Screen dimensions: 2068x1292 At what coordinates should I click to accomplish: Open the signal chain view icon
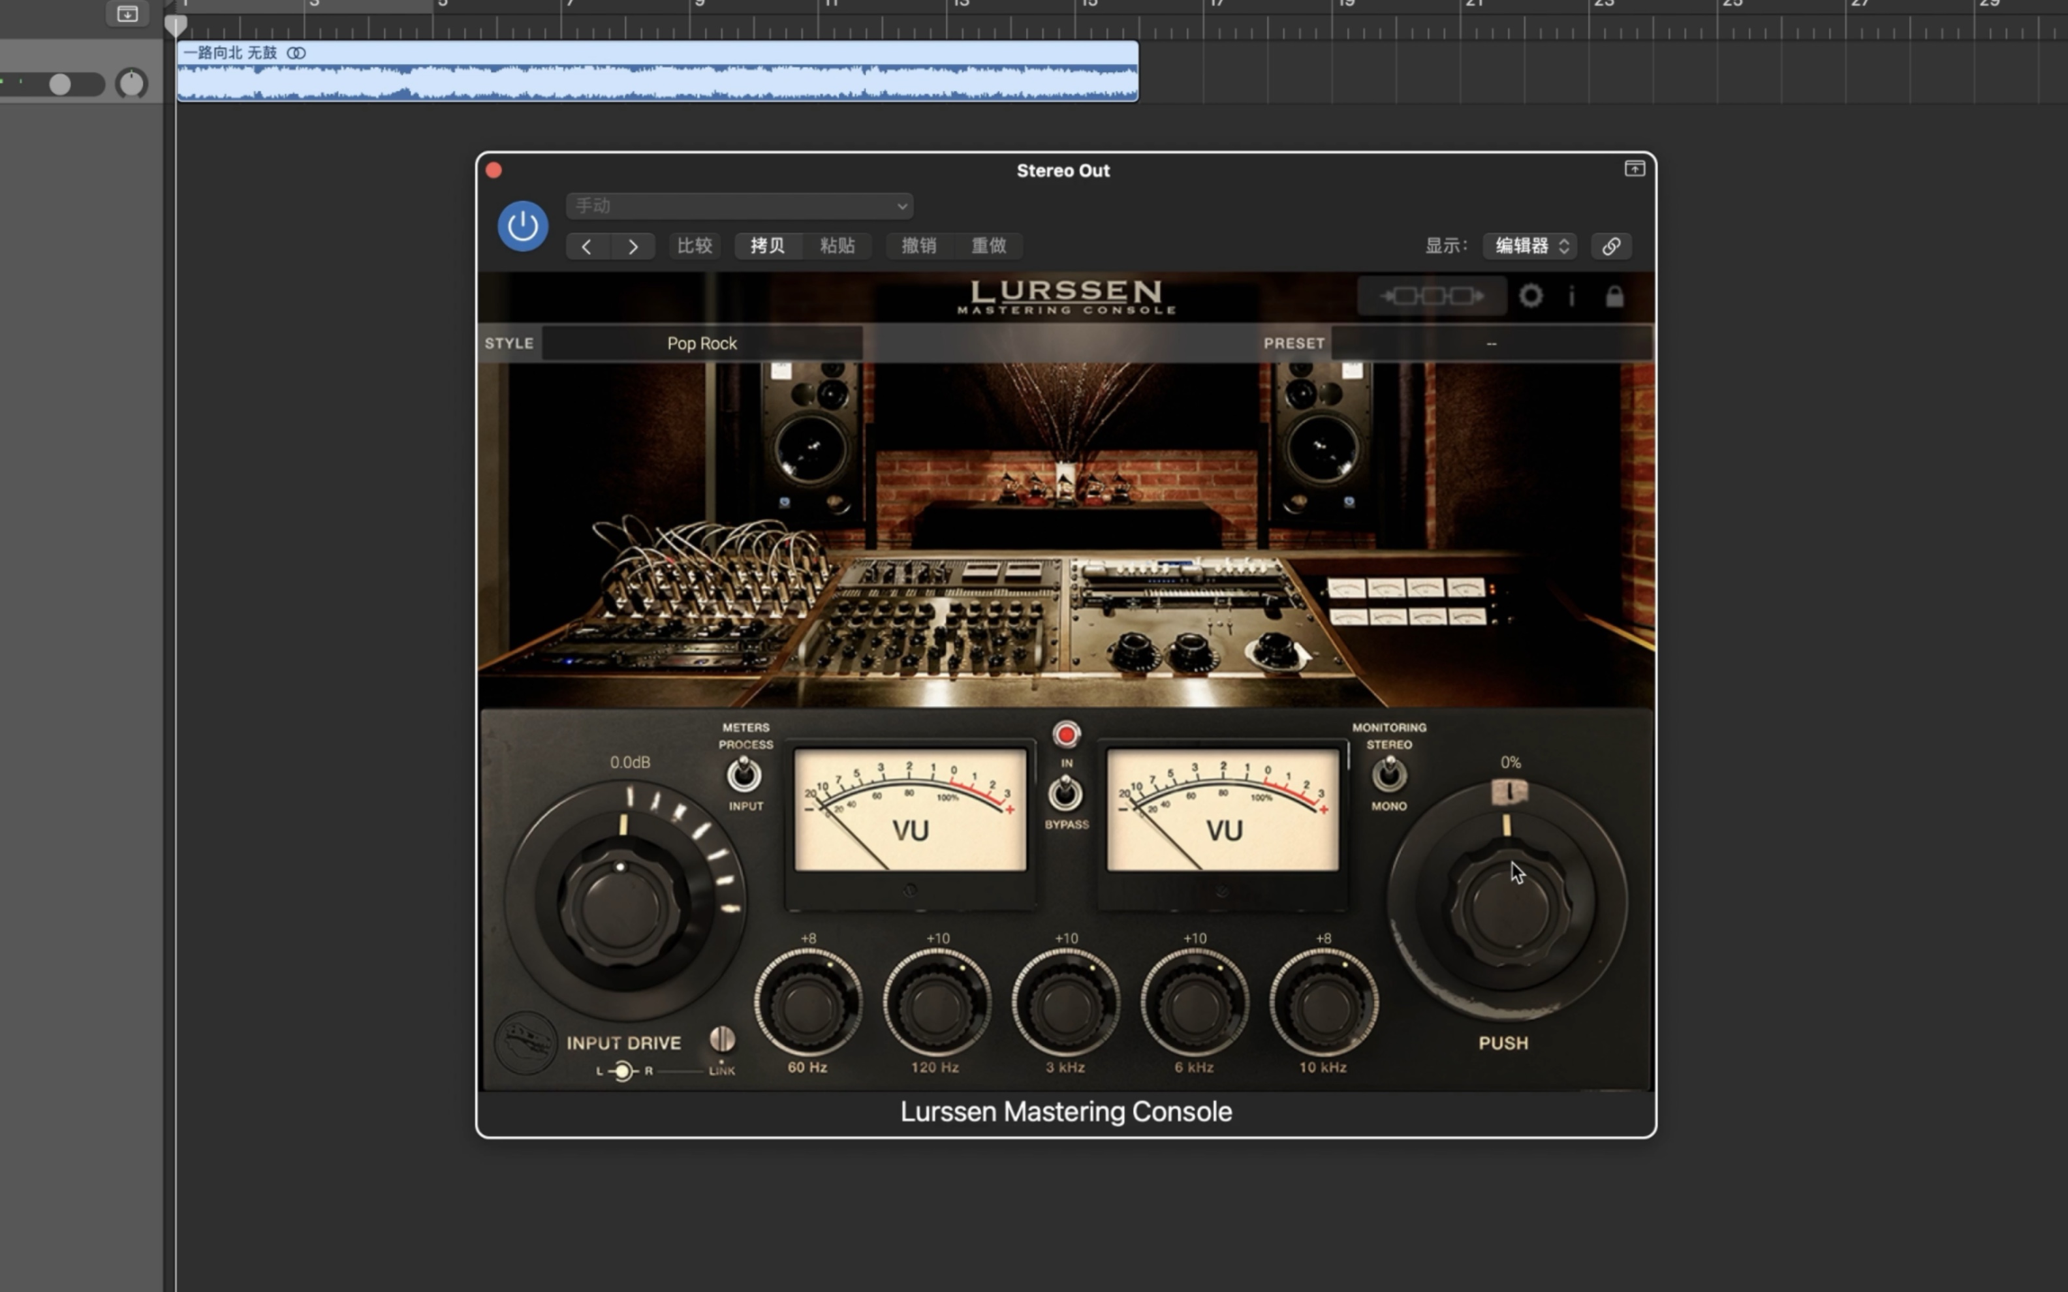[x=1432, y=296]
